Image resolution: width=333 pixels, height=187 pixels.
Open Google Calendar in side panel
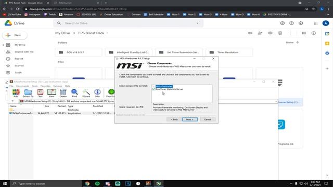327,34
